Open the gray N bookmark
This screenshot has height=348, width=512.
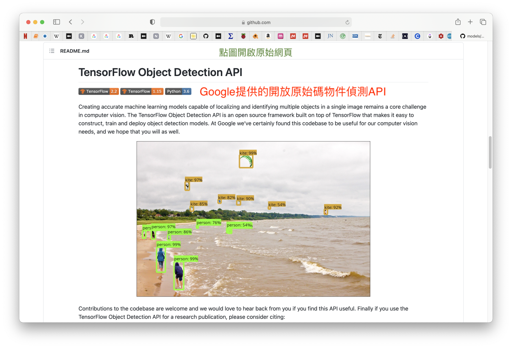pyautogui.click(x=156, y=36)
